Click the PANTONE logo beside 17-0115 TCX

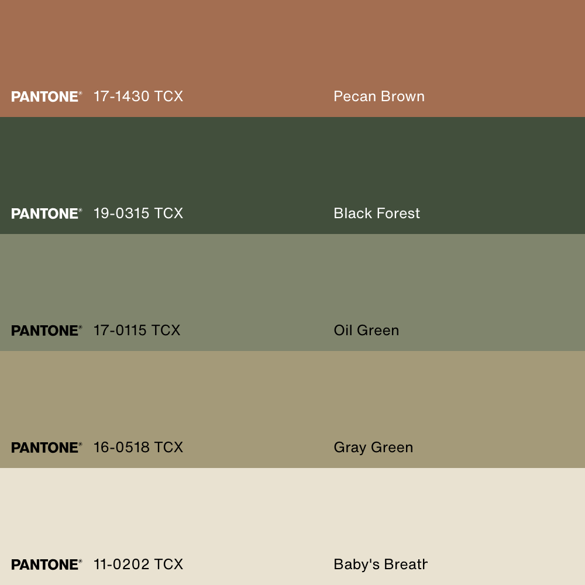point(46,331)
